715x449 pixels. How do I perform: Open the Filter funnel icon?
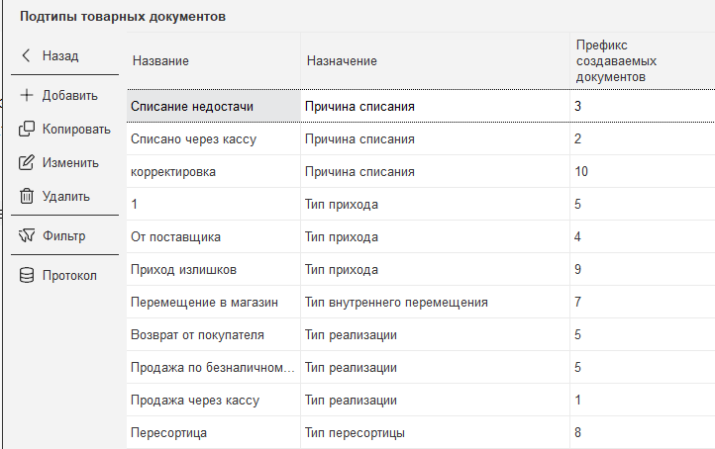click(27, 236)
